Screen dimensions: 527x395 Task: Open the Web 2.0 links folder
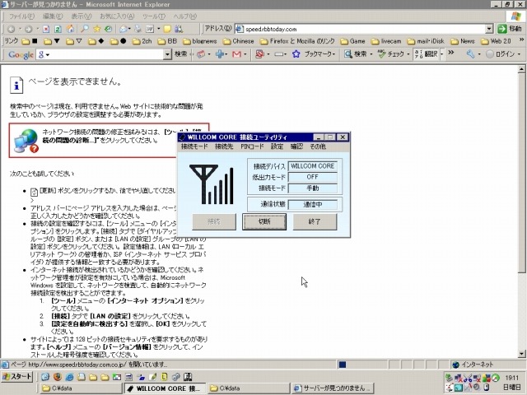pos(496,41)
